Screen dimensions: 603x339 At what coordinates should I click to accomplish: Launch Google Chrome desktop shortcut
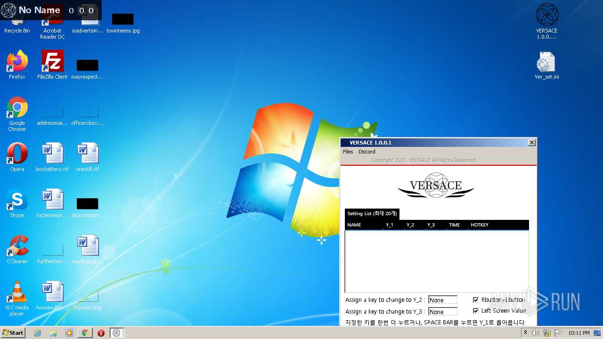pyautogui.click(x=17, y=114)
